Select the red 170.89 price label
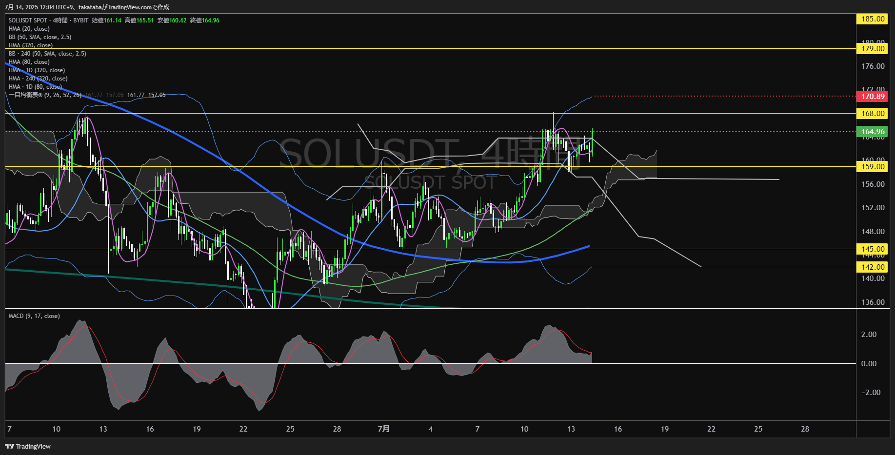This screenshot has width=895, height=455. click(873, 96)
